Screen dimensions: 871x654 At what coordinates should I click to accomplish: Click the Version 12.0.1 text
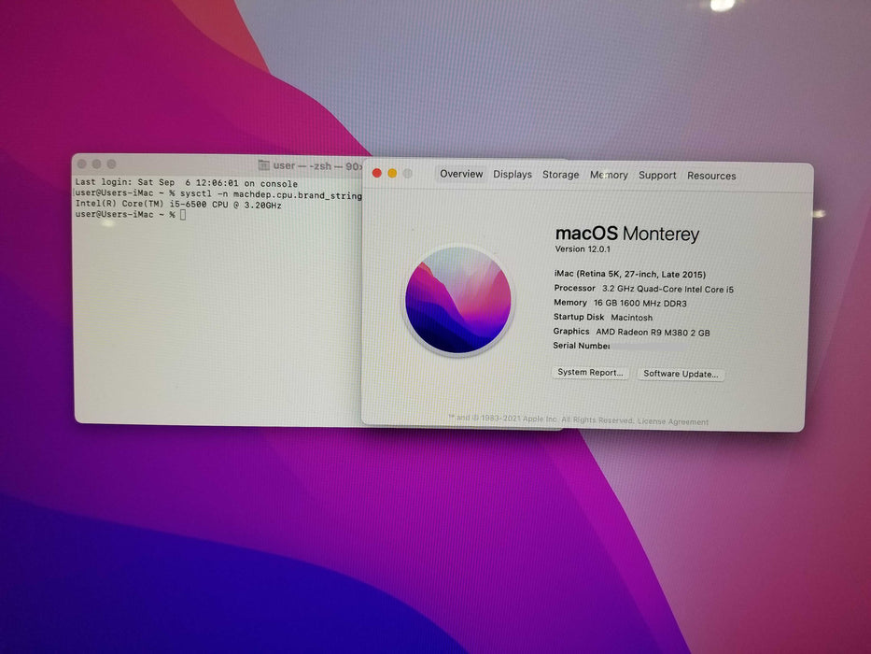[583, 249]
